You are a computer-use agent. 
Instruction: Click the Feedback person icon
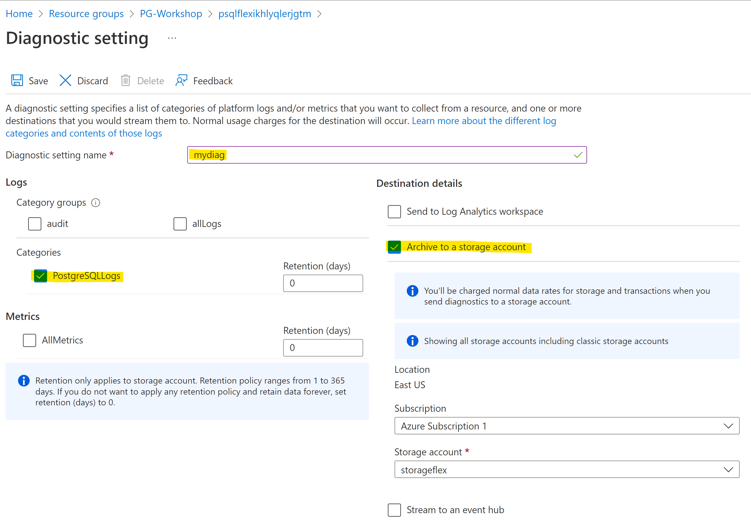(181, 80)
